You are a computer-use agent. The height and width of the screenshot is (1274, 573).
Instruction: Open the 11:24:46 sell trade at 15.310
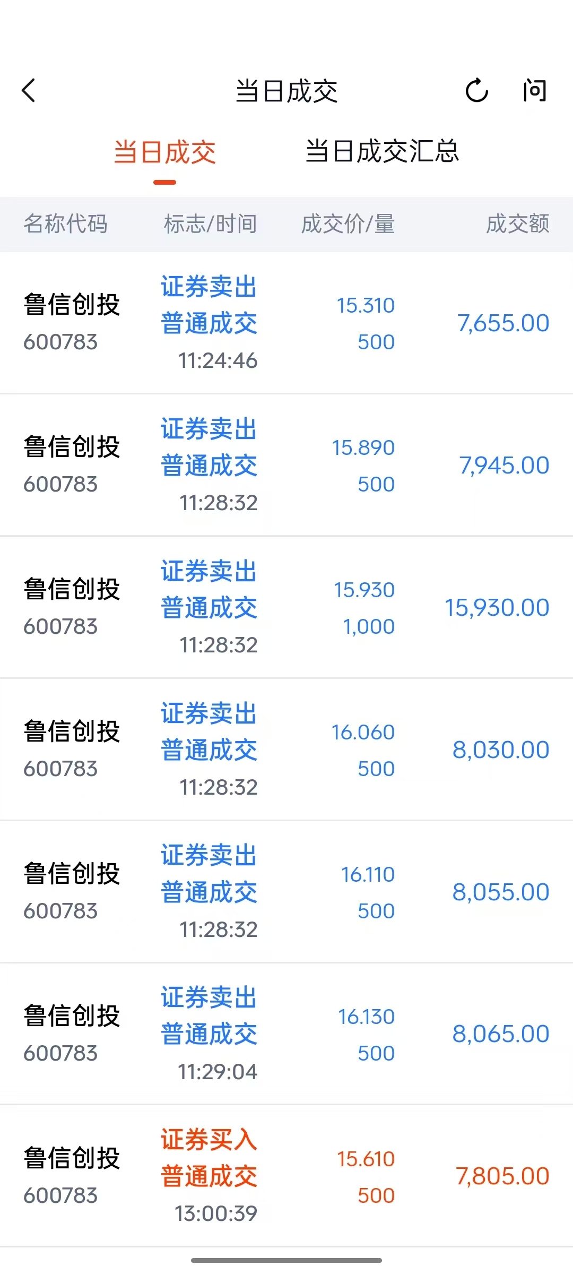click(286, 323)
